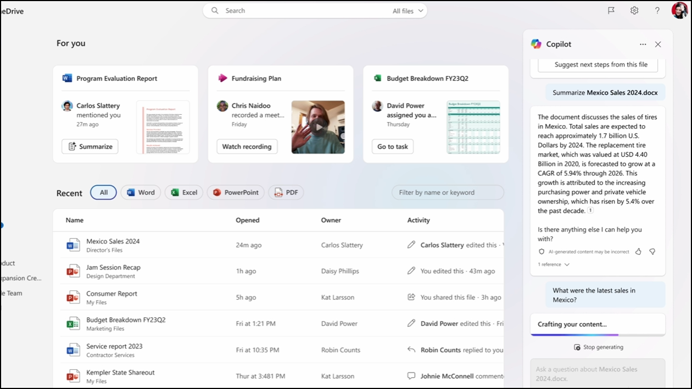Click Excel file icon for Budget Breakdown FY23Q2 row
This screenshot has height=389, width=692.
click(73, 324)
